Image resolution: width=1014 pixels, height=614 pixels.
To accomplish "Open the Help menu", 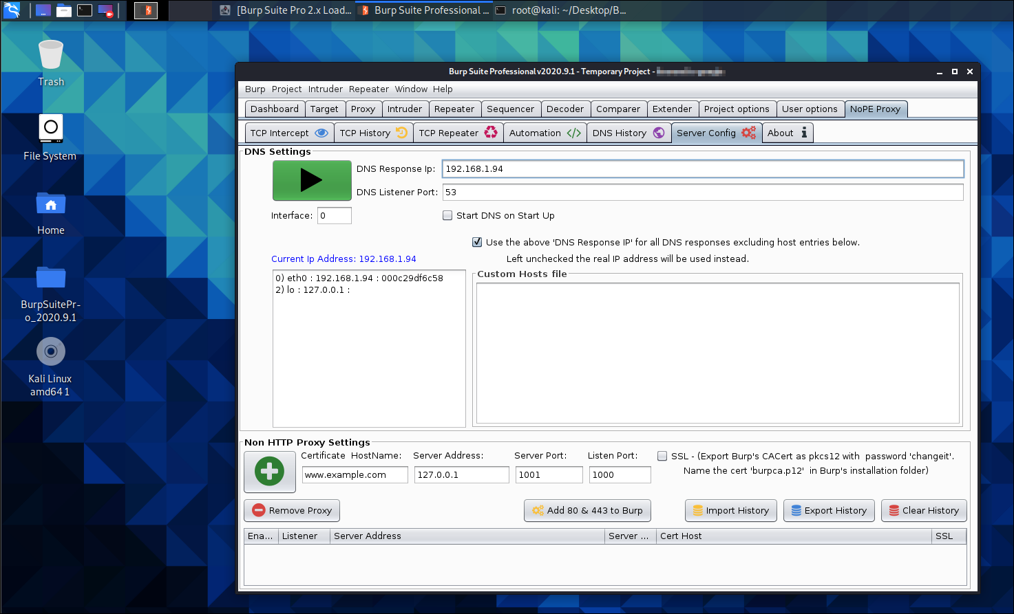I will pos(443,89).
